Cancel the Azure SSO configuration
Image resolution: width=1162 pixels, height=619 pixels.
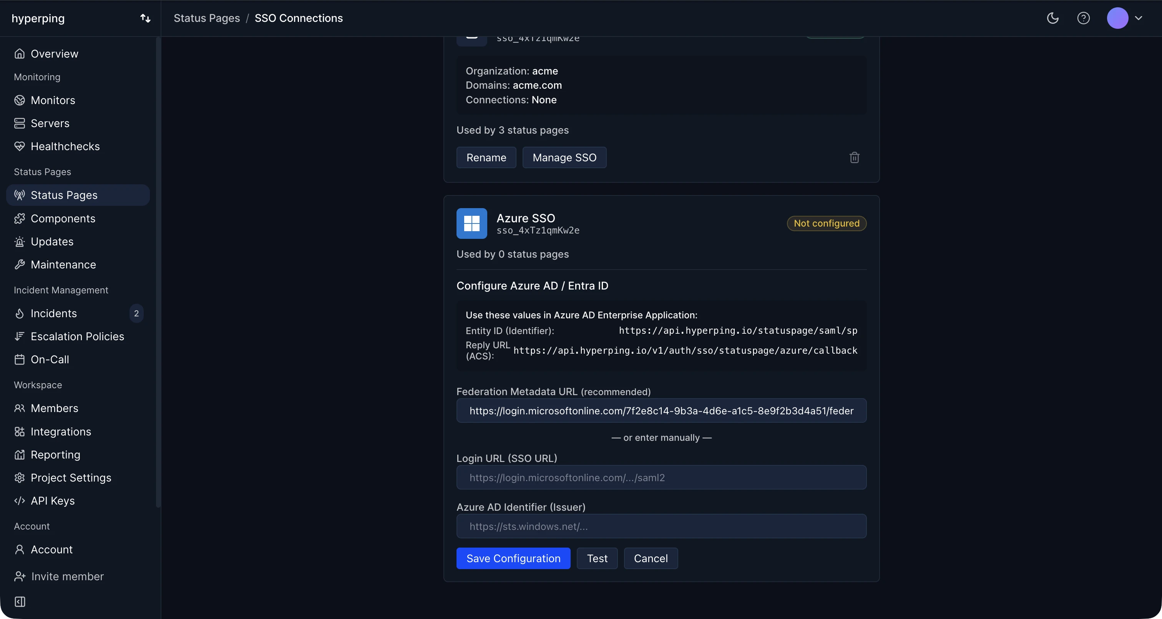click(x=651, y=558)
